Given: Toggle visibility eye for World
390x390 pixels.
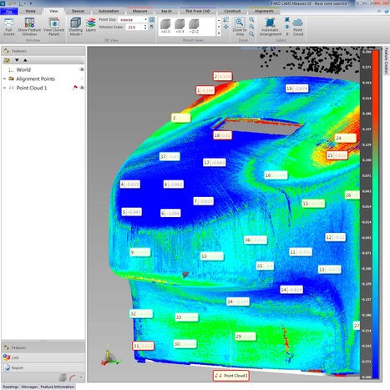Looking at the screenshot, I should (x=82, y=69).
